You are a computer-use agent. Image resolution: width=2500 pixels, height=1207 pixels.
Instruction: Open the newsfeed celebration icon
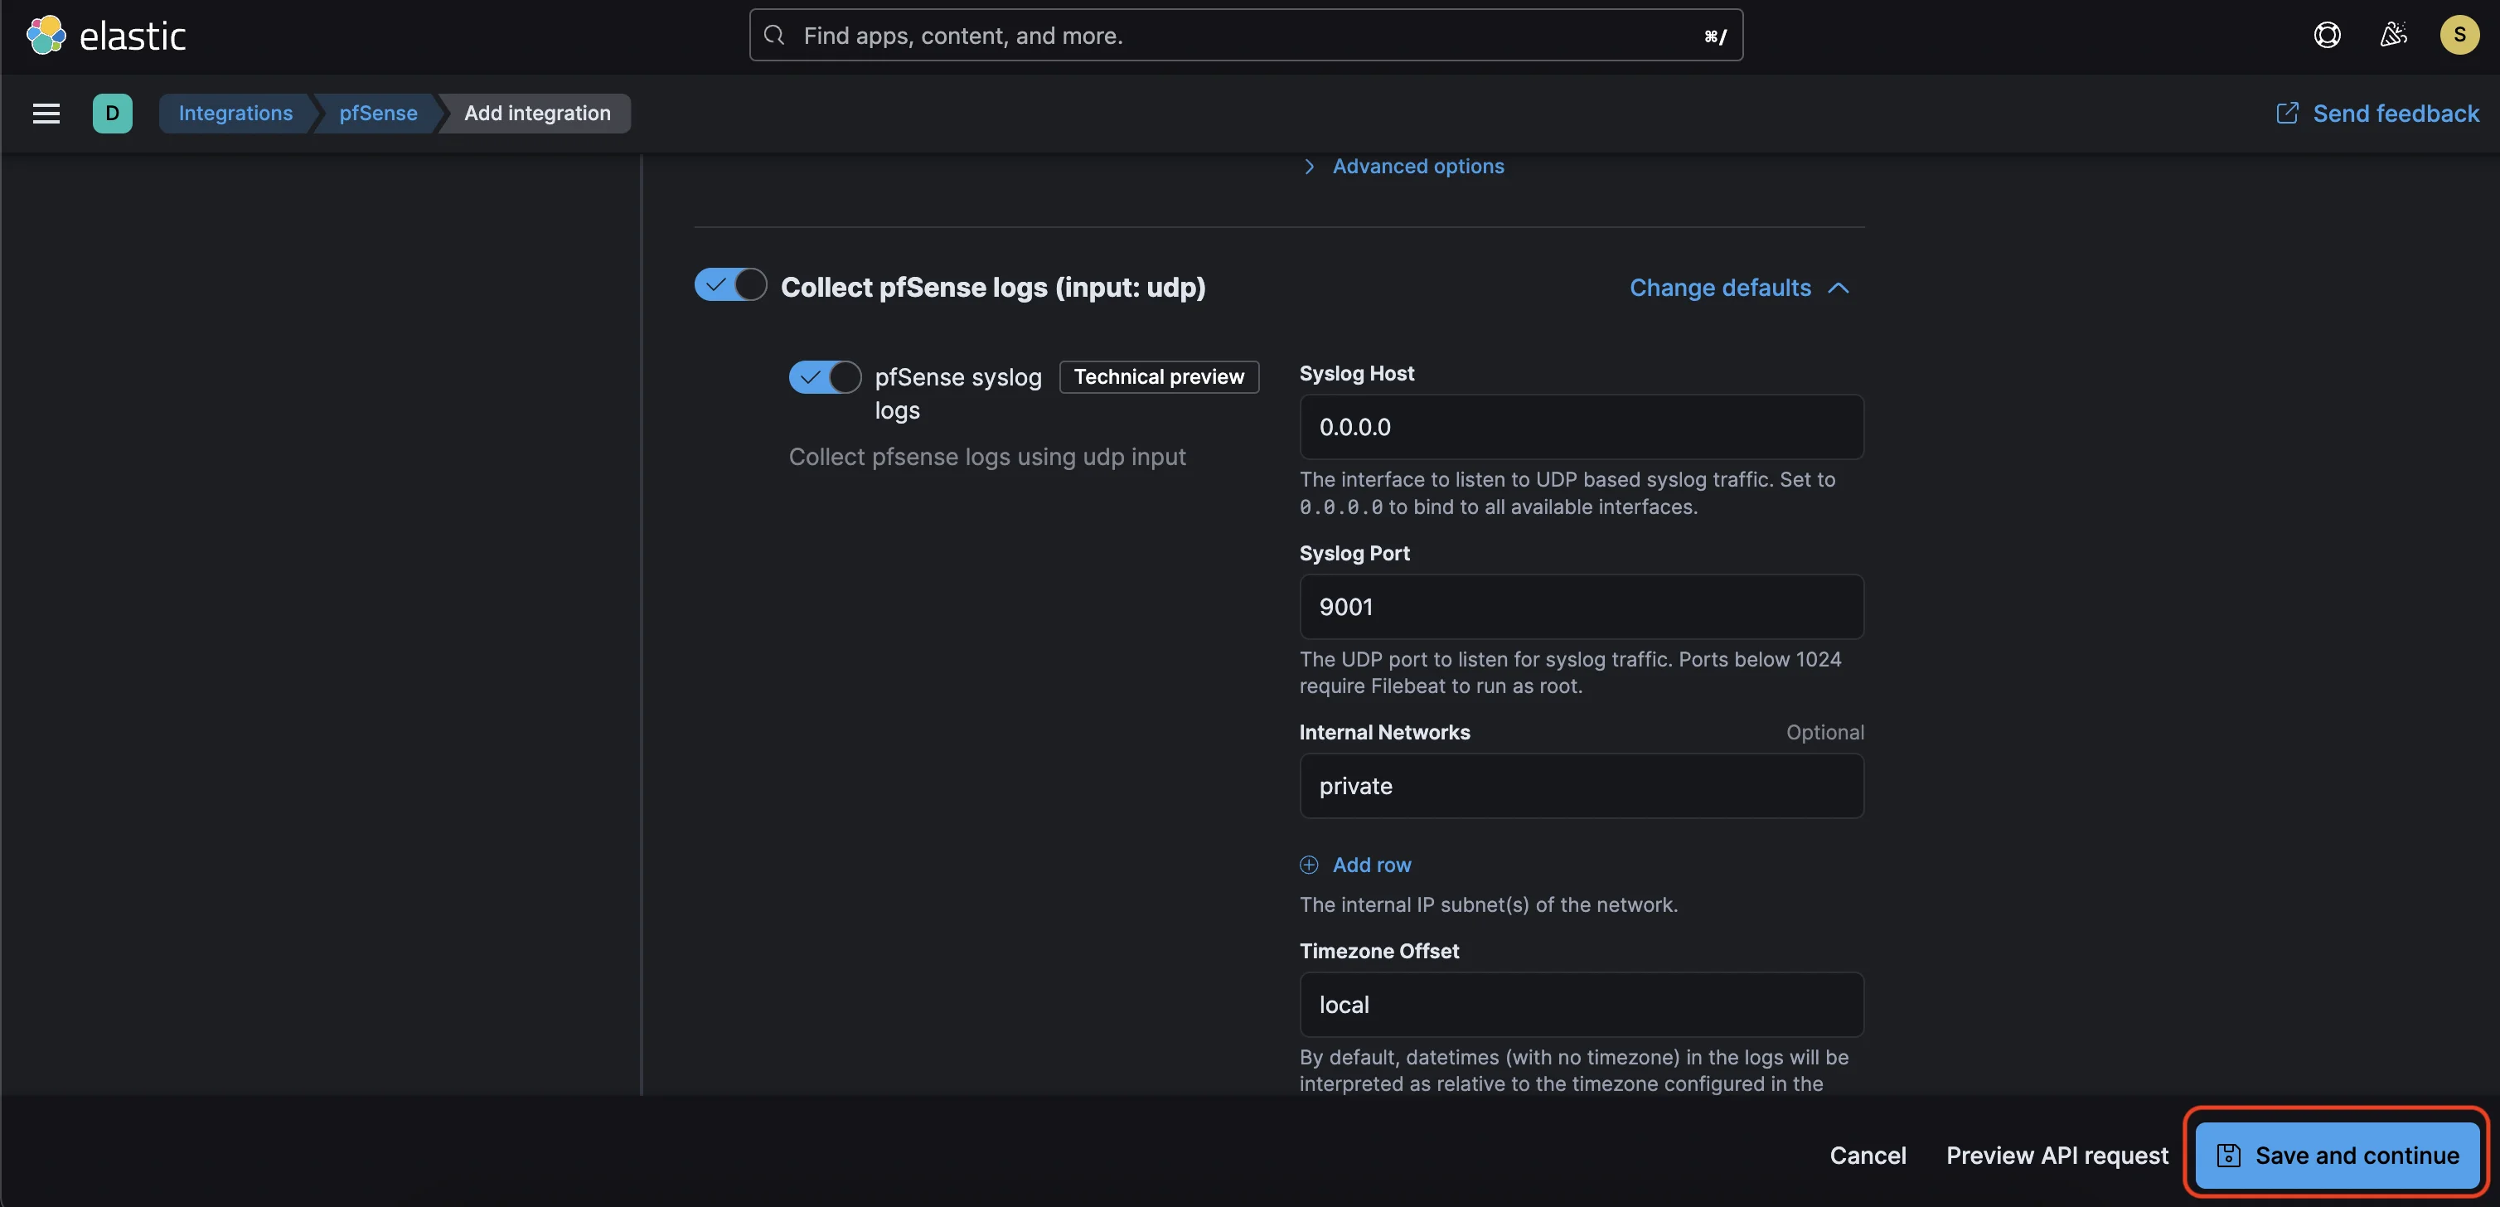(x=2392, y=36)
